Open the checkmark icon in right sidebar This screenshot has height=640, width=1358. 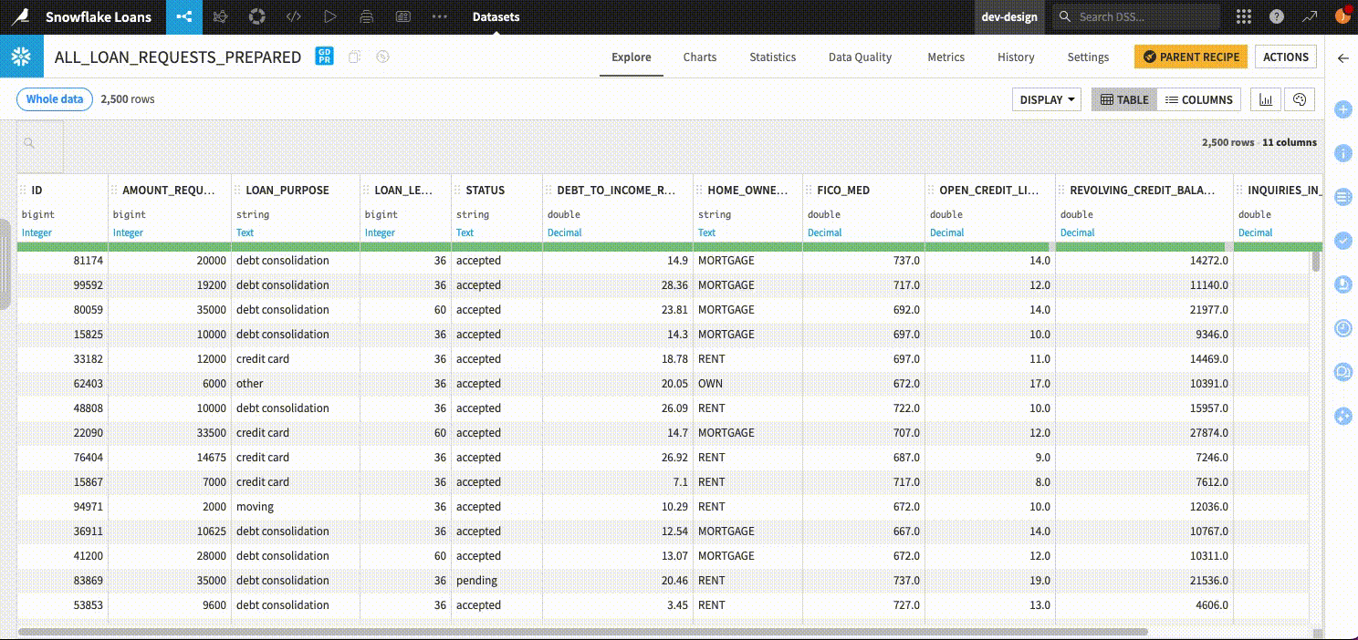pyautogui.click(x=1342, y=241)
